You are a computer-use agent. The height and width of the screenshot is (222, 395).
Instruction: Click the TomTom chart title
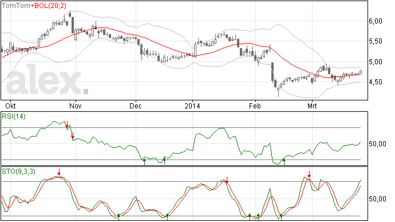(x=16, y=6)
